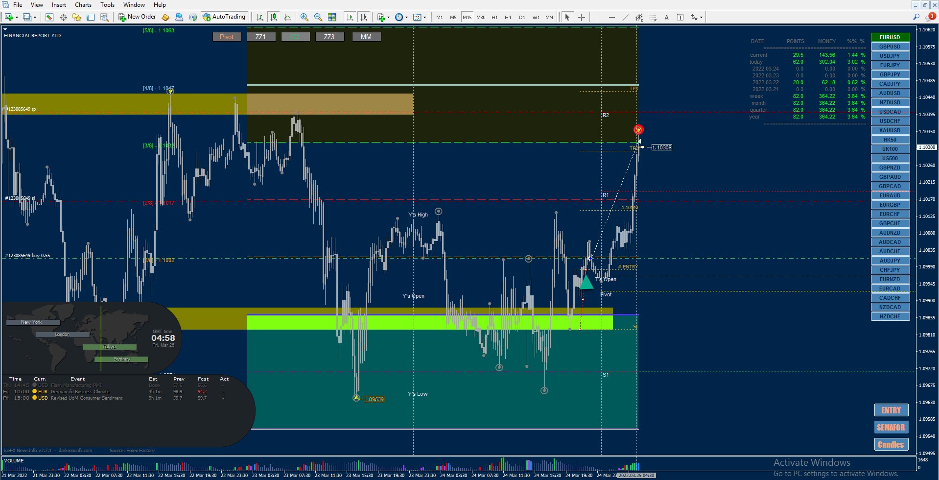Switch chart to bar chart mode
The image size is (939, 480).
click(x=260, y=17)
